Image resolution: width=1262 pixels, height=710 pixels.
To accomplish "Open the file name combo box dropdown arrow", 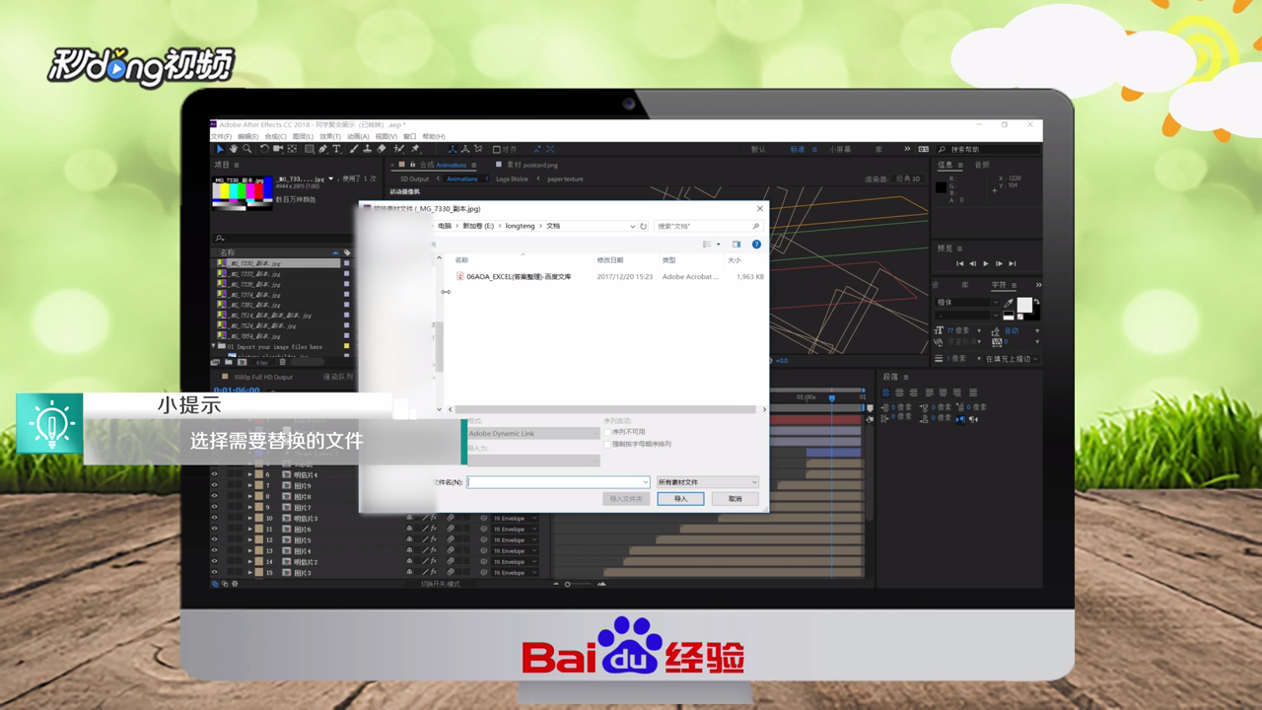I will click(646, 482).
